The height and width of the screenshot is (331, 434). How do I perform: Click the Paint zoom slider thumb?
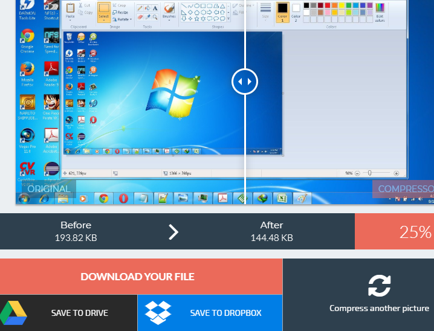[x=369, y=173]
